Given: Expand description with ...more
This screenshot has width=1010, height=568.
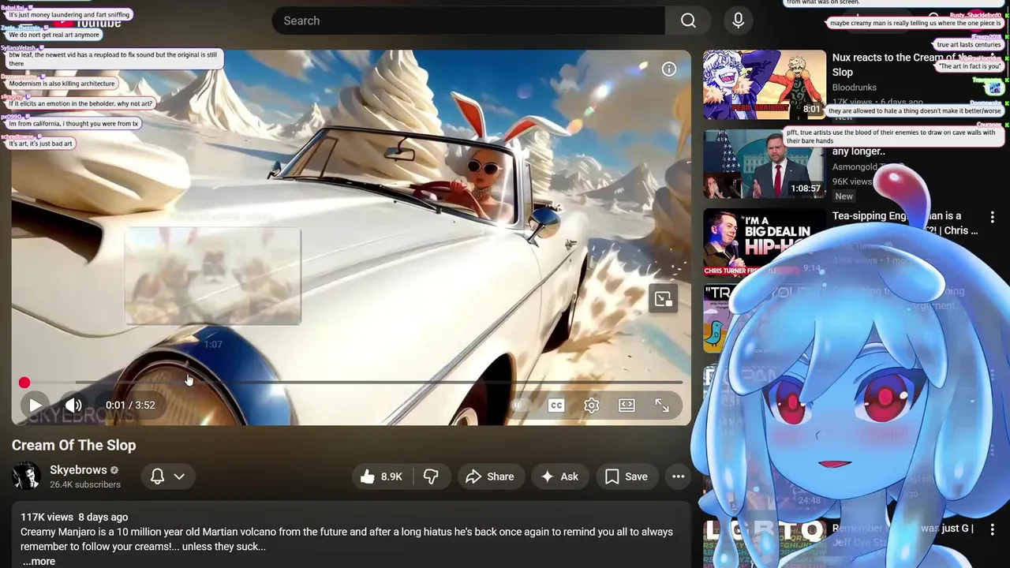Looking at the screenshot, I should click(39, 562).
